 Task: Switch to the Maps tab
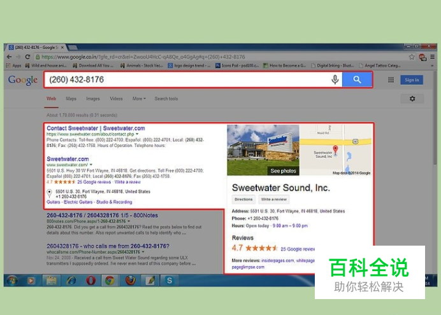pos(71,99)
